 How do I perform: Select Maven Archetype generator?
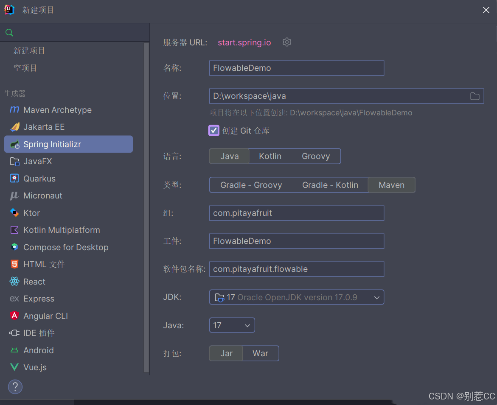(68, 110)
